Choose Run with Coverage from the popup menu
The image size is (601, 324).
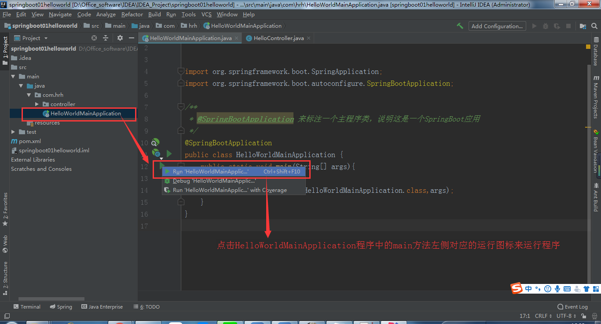click(234, 190)
